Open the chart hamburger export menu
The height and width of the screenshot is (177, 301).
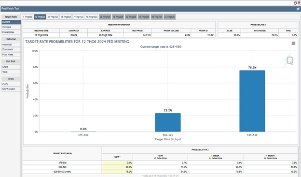(x=293, y=43)
